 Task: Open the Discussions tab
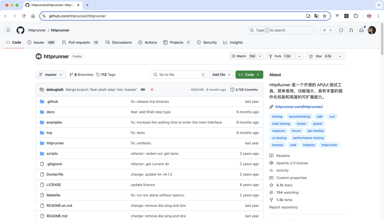coord(118,42)
